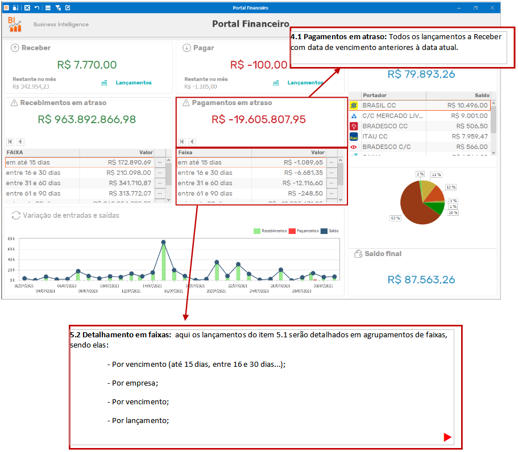Toggle Pagamentos legend swatch in chart

click(x=292, y=231)
